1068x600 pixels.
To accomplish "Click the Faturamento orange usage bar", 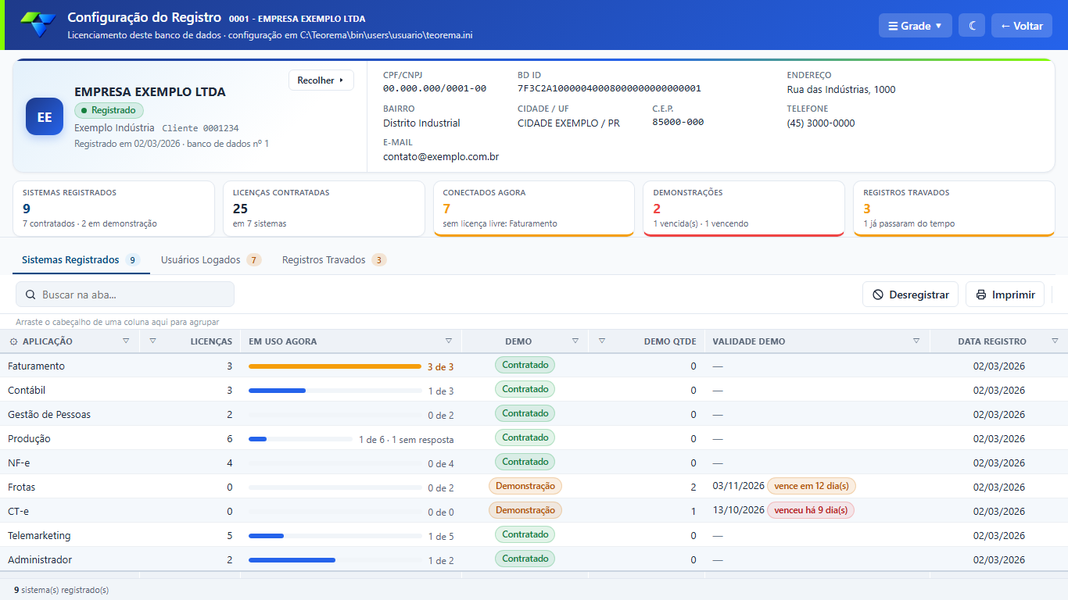I will pos(335,366).
